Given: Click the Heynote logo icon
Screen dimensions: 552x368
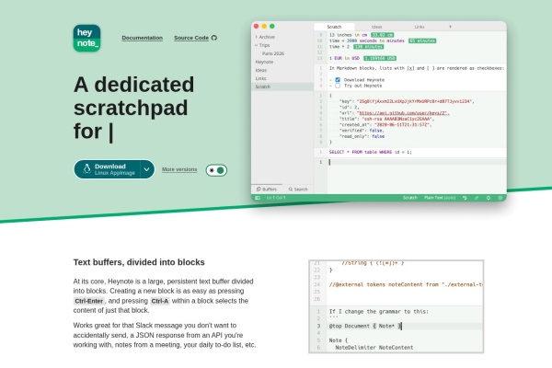Looking at the screenshot, I should [x=87, y=38].
